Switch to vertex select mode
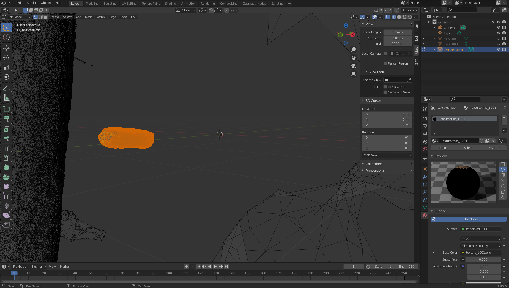Viewport: 509px width, 288px height. (x=35, y=17)
